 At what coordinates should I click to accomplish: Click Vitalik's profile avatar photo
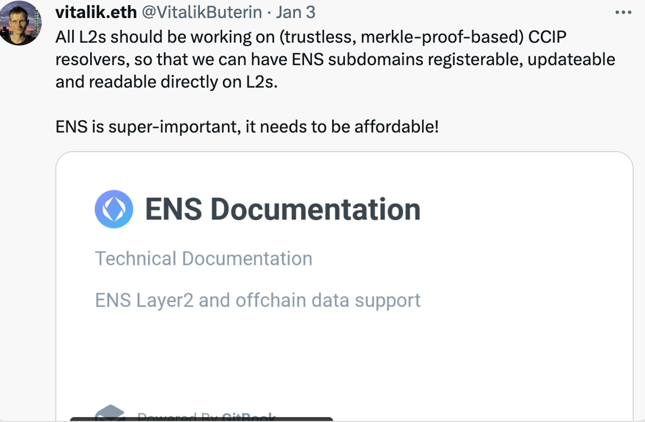click(20, 23)
